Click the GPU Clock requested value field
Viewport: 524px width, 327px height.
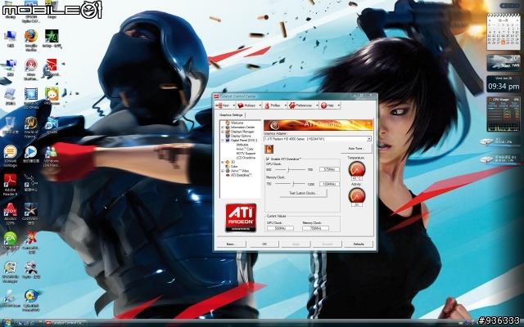329,169
